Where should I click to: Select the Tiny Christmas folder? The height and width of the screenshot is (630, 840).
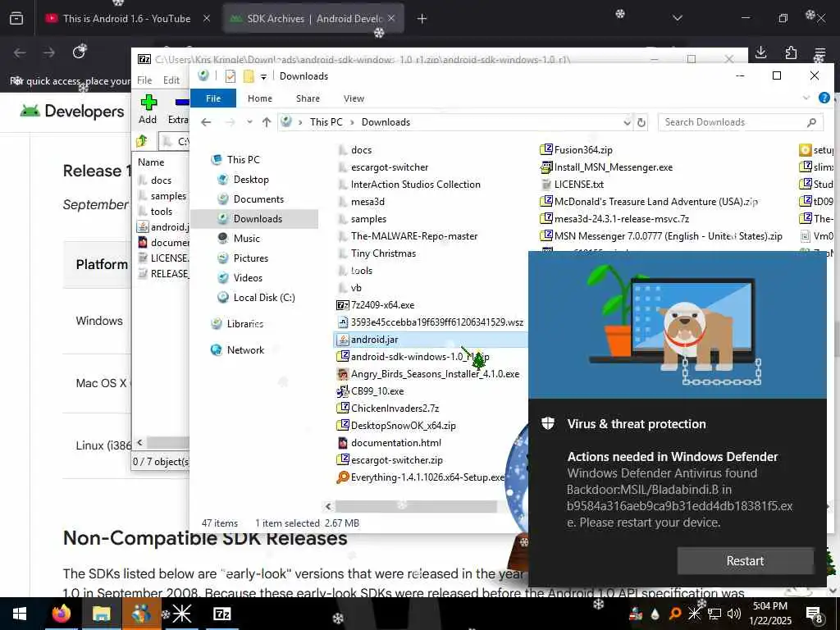click(x=383, y=253)
